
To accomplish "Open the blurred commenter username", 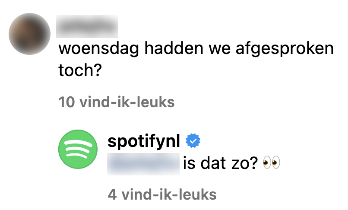I will 87,26.
